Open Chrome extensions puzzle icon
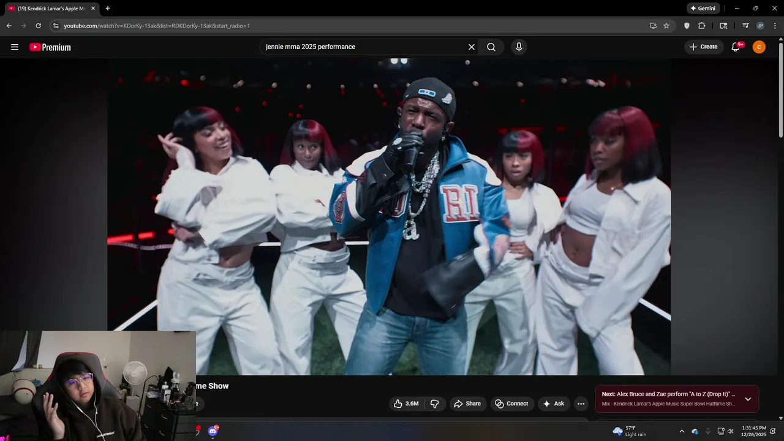This screenshot has height=441, width=784. click(702, 26)
